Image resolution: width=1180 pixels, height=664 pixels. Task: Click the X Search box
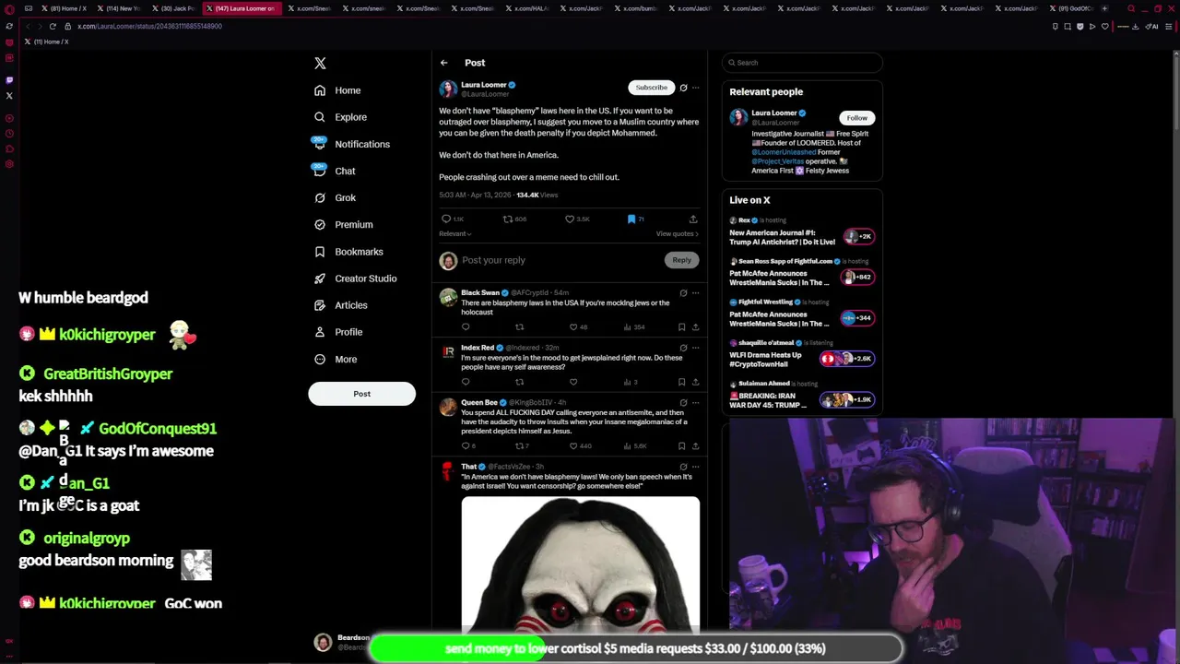pos(803,63)
